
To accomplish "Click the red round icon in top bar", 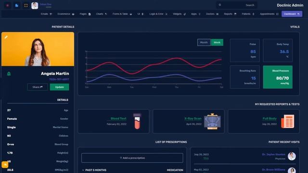I will [8, 5].
